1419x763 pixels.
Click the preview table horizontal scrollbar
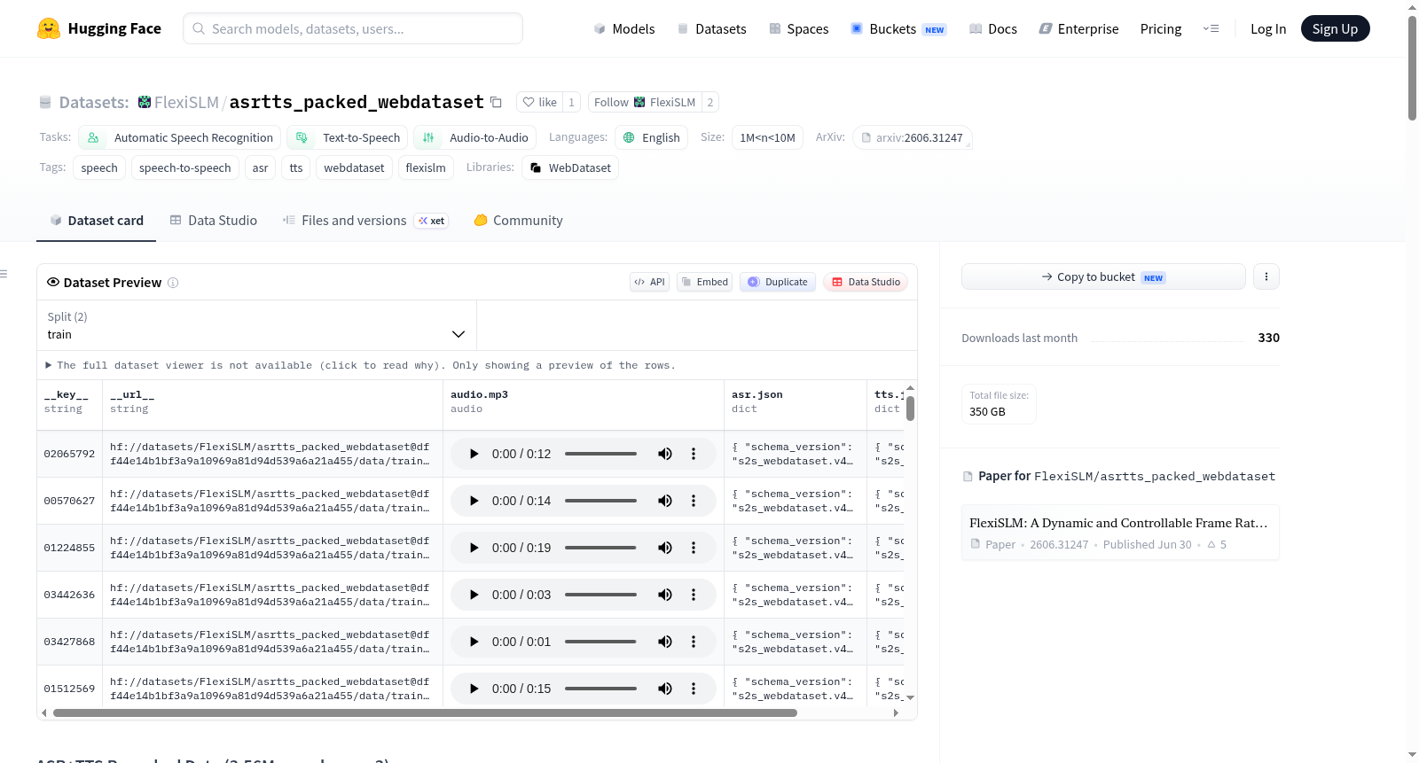coord(425,712)
